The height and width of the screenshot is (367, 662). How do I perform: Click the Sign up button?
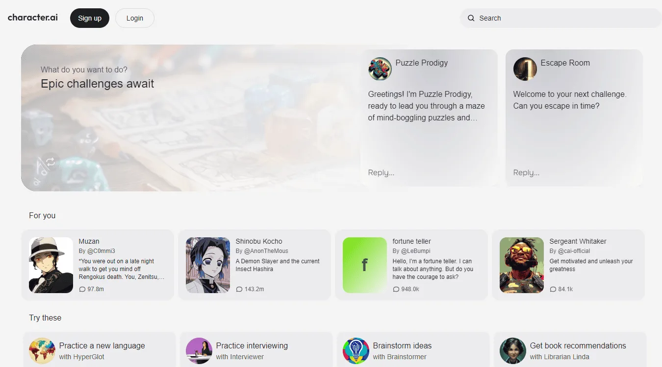coord(90,18)
